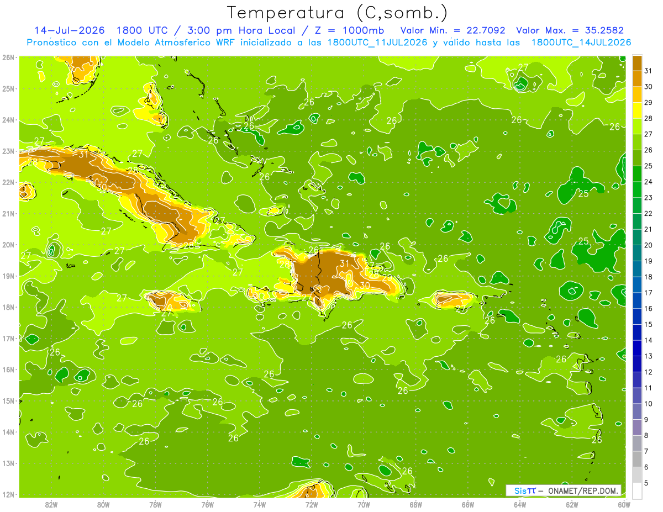Viewport: 663px width, 512px height.
Task: Pick legend swatch between 25 and 26
Action: click(637, 158)
